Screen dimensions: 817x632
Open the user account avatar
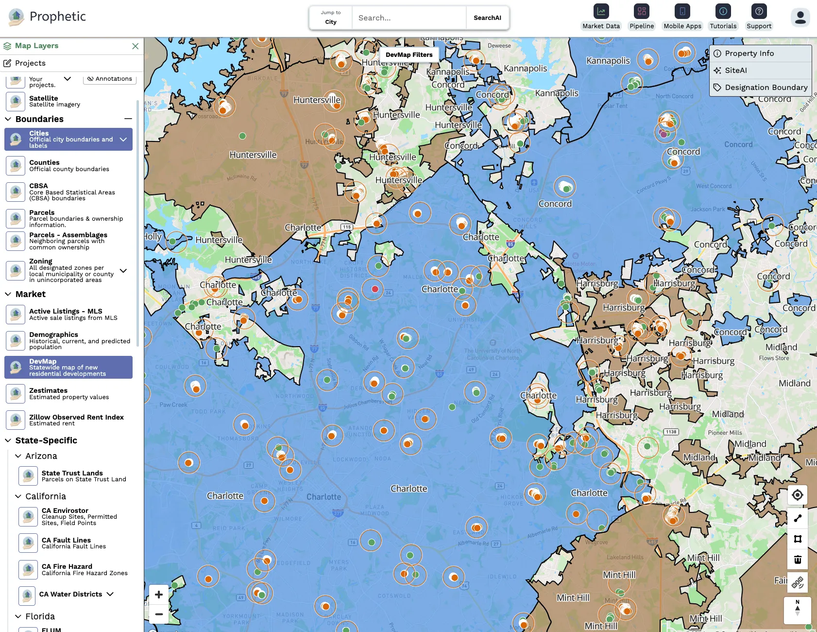pos(800,18)
